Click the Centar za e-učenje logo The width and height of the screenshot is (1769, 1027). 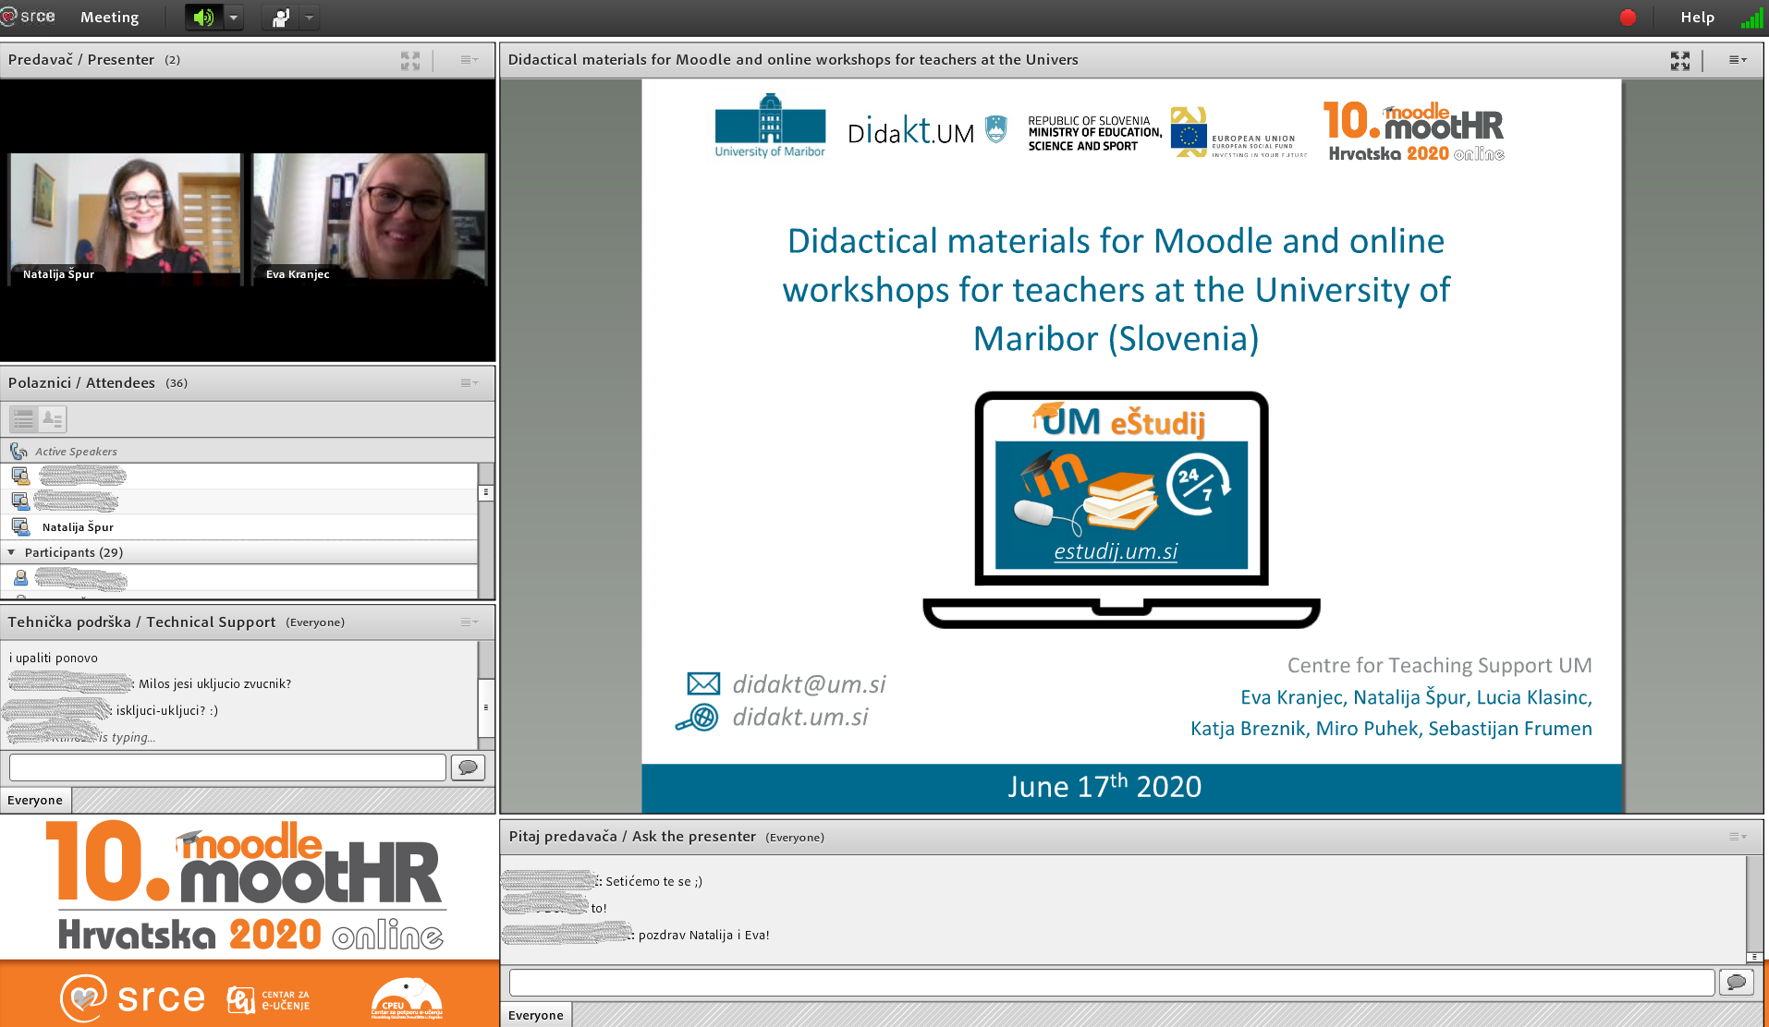coord(269,1000)
